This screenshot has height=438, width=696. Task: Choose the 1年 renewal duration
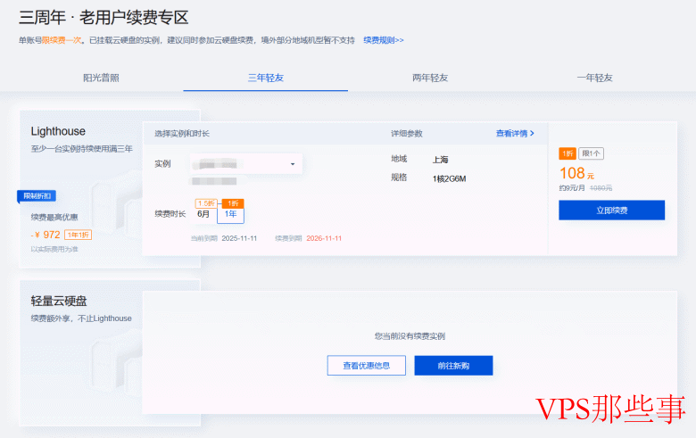230,214
